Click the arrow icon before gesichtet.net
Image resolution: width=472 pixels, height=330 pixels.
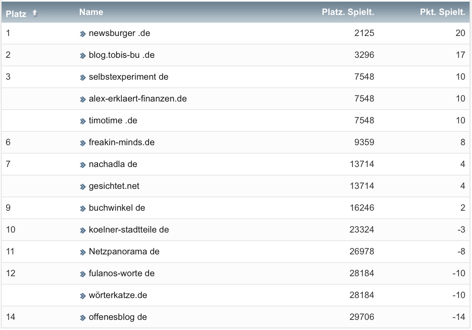point(83,187)
